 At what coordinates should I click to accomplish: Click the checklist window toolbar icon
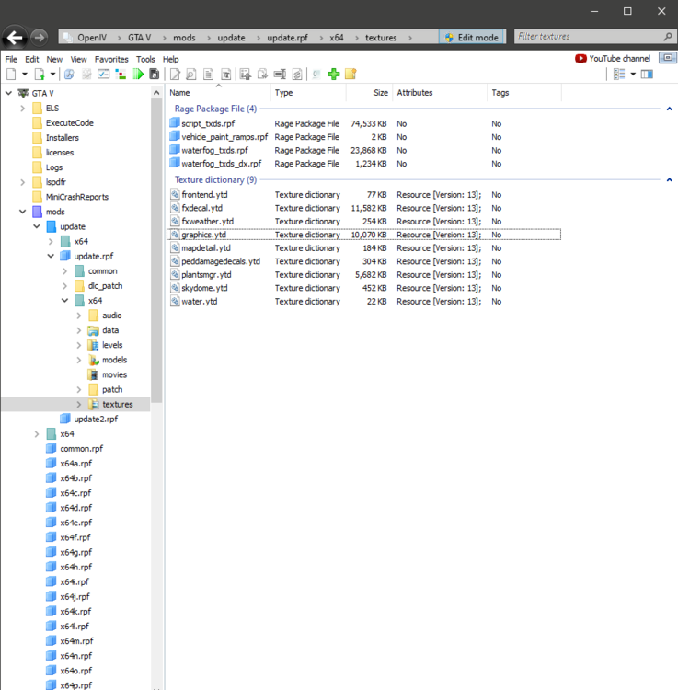pos(103,75)
